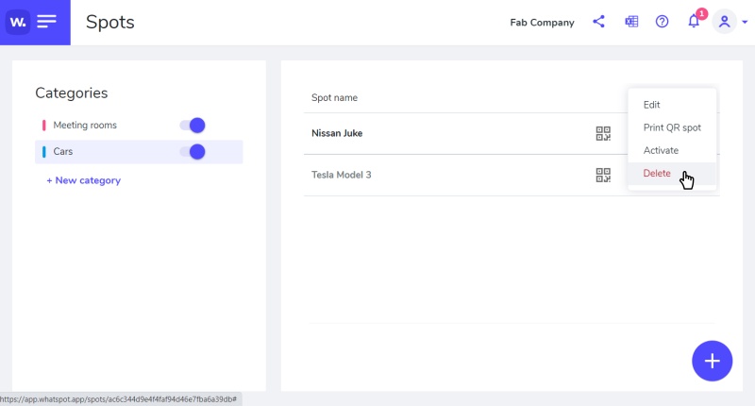This screenshot has height=406, width=755.
Task: Choose Activate in the context menu
Action: click(661, 150)
